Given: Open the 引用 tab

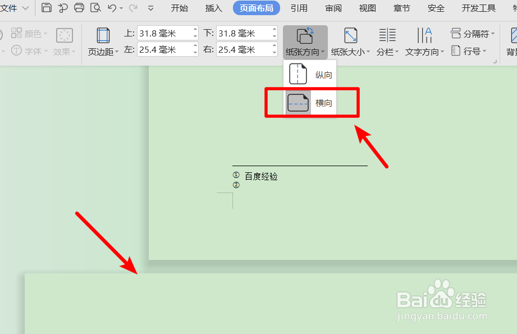Looking at the screenshot, I should [299, 8].
